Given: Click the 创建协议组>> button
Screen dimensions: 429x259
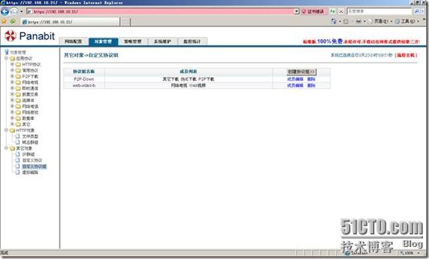Looking at the screenshot, I should pos(301,72).
